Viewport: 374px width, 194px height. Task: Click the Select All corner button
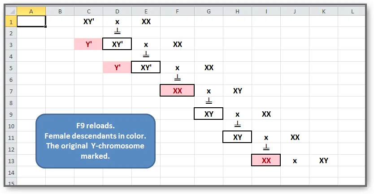[x=10, y=11]
